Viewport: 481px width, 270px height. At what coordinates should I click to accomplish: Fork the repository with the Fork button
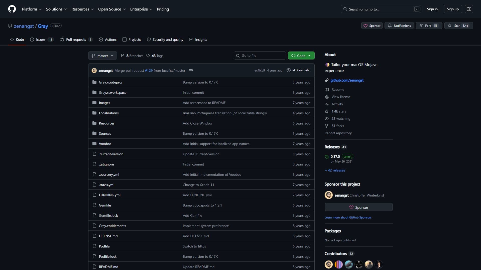pos(429,25)
